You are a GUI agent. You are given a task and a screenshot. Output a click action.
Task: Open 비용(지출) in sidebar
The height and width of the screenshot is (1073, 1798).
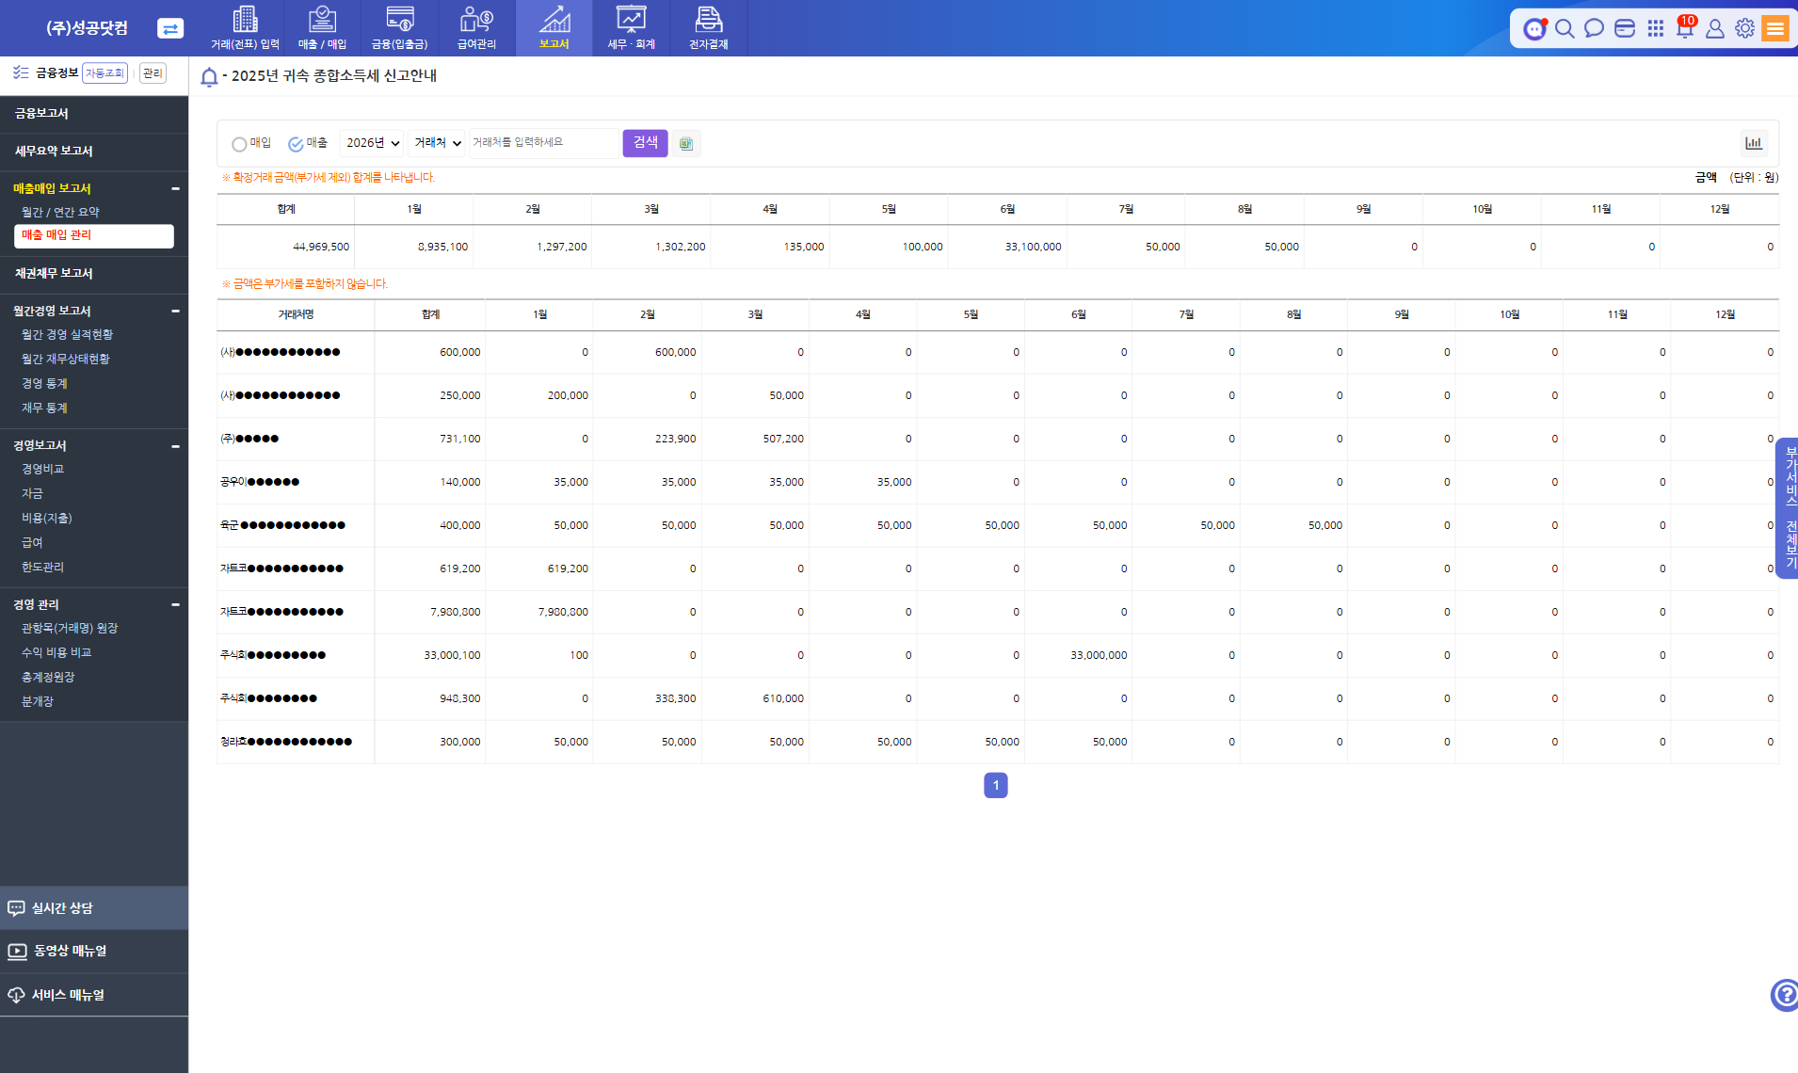[x=46, y=519]
